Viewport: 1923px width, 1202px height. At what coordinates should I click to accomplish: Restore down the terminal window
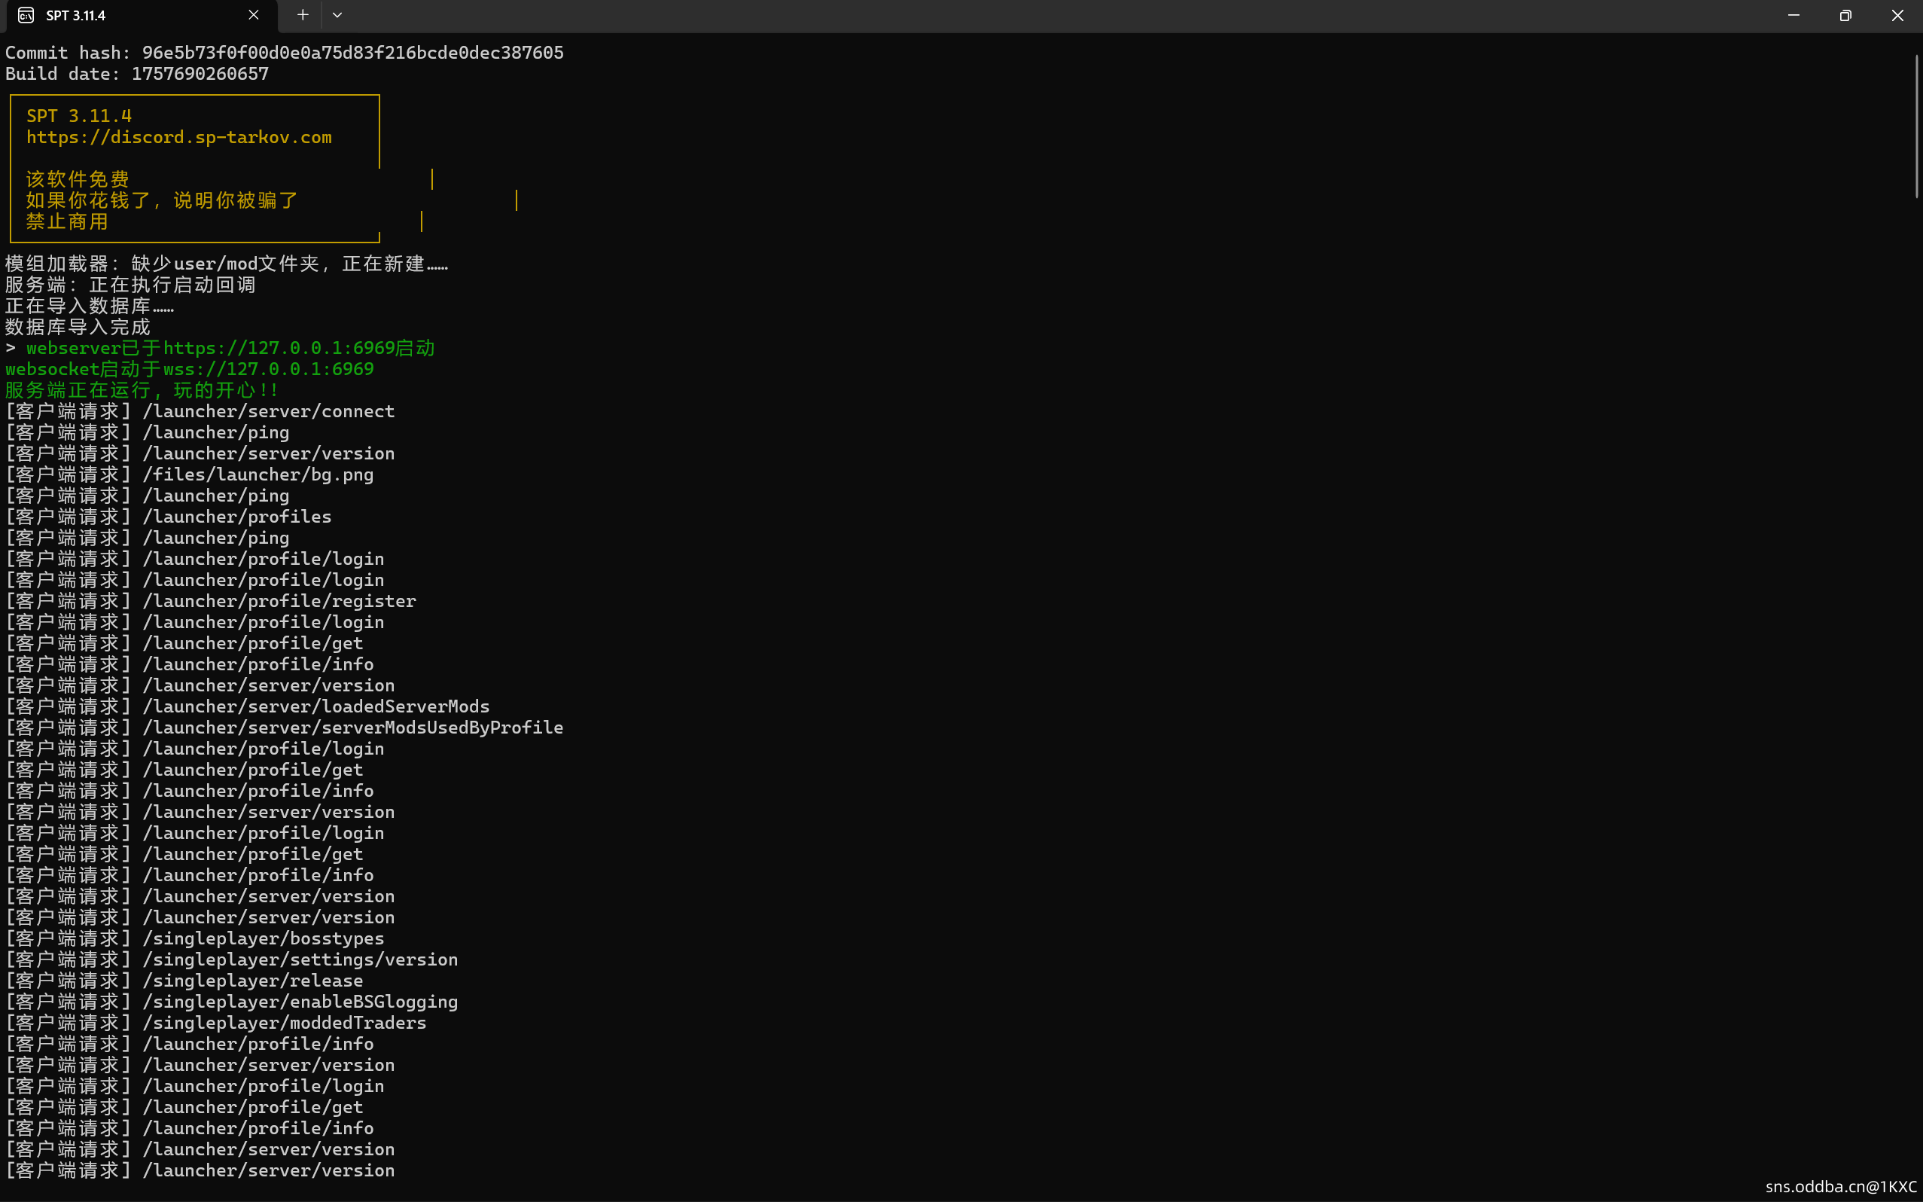point(1845,15)
